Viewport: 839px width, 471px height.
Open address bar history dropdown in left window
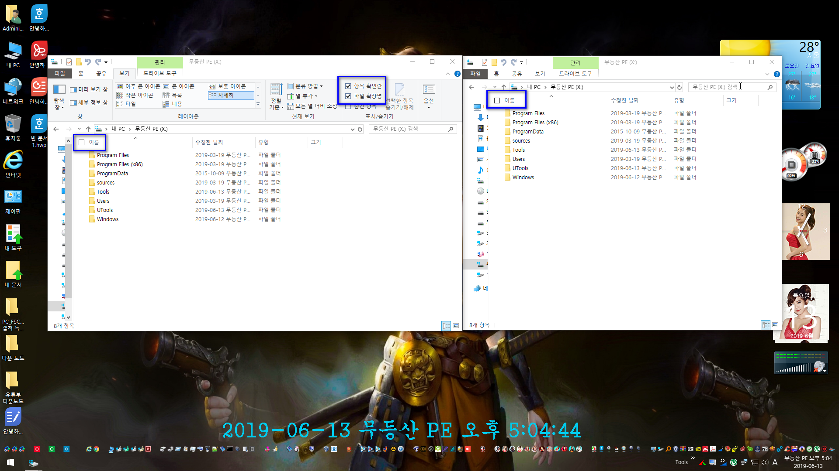click(x=352, y=129)
